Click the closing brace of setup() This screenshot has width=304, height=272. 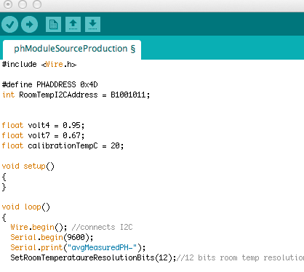tap(4, 188)
